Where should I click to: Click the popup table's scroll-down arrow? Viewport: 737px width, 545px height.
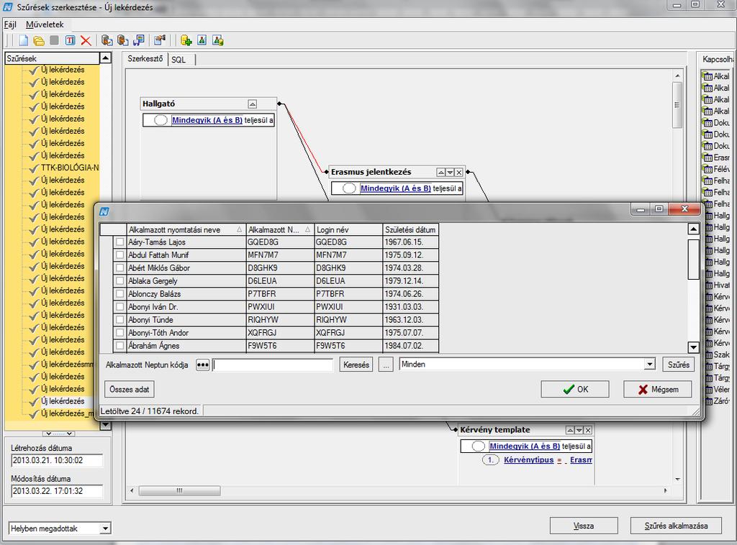tap(693, 347)
